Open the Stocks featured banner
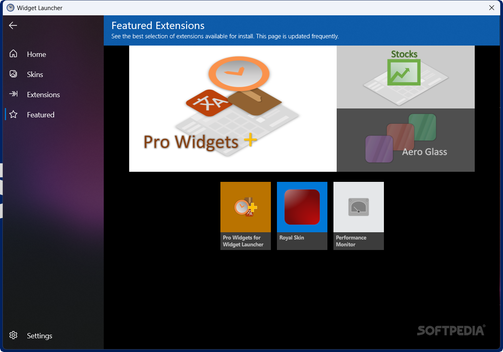This screenshot has width=503, height=352. tap(406, 77)
